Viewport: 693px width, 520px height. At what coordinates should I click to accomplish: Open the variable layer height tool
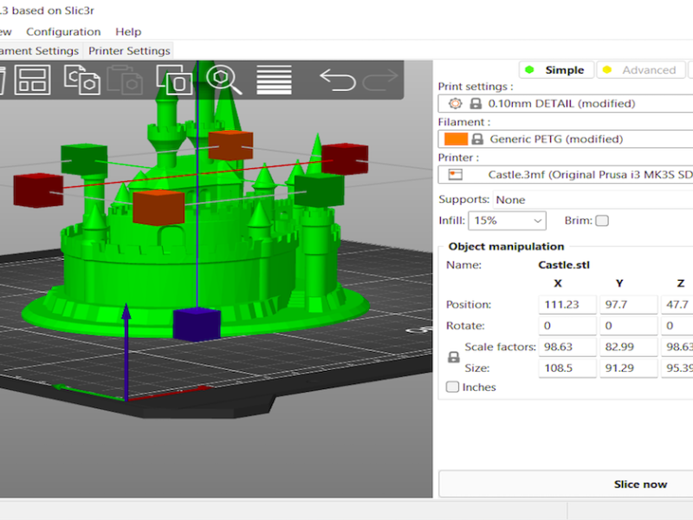coord(274,81)
